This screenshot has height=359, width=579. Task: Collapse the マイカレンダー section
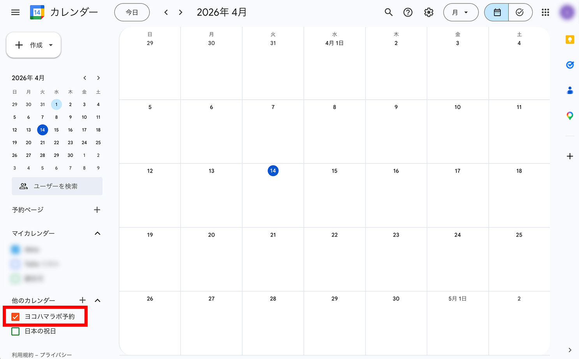97,233
